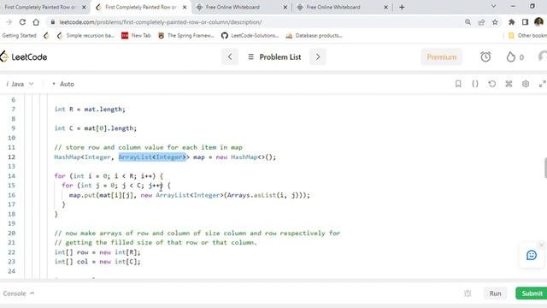Close the first 'First Completely Painted Row' tab
This screenshot has width=547, height=308.
coord(84,7)
